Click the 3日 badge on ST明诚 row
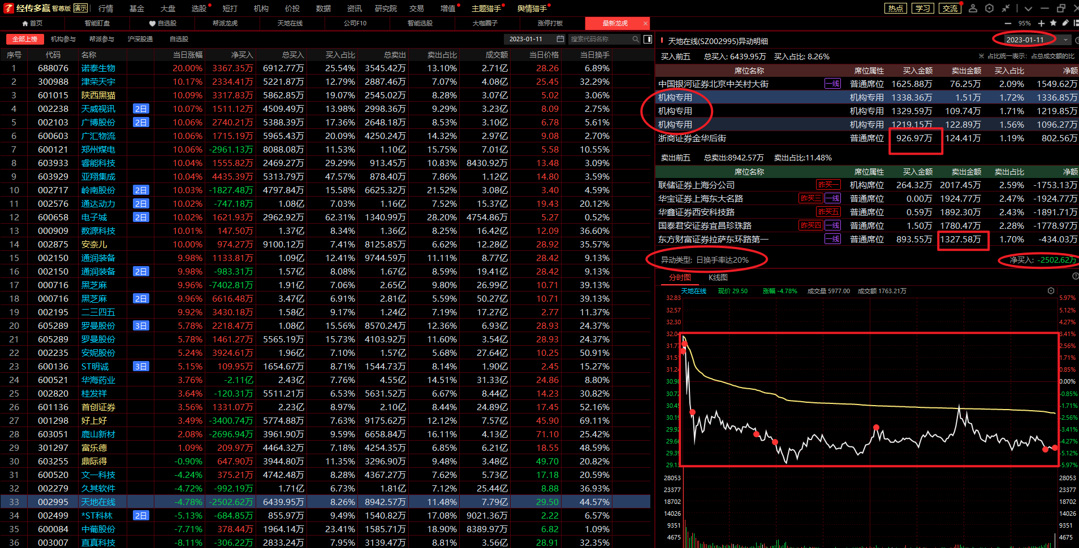Image resolution: width=1079 pixels, height=548 pixels. (x=141, y=366)
